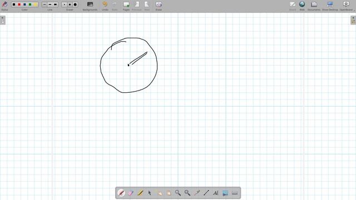356x200 pixels.
Task: Open the Web browser mode
Action: point(302,6)
